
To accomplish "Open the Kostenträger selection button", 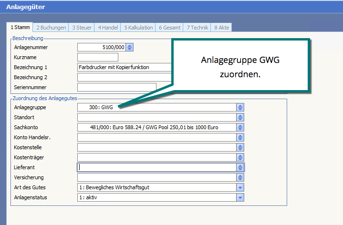I will coord(240,157).
